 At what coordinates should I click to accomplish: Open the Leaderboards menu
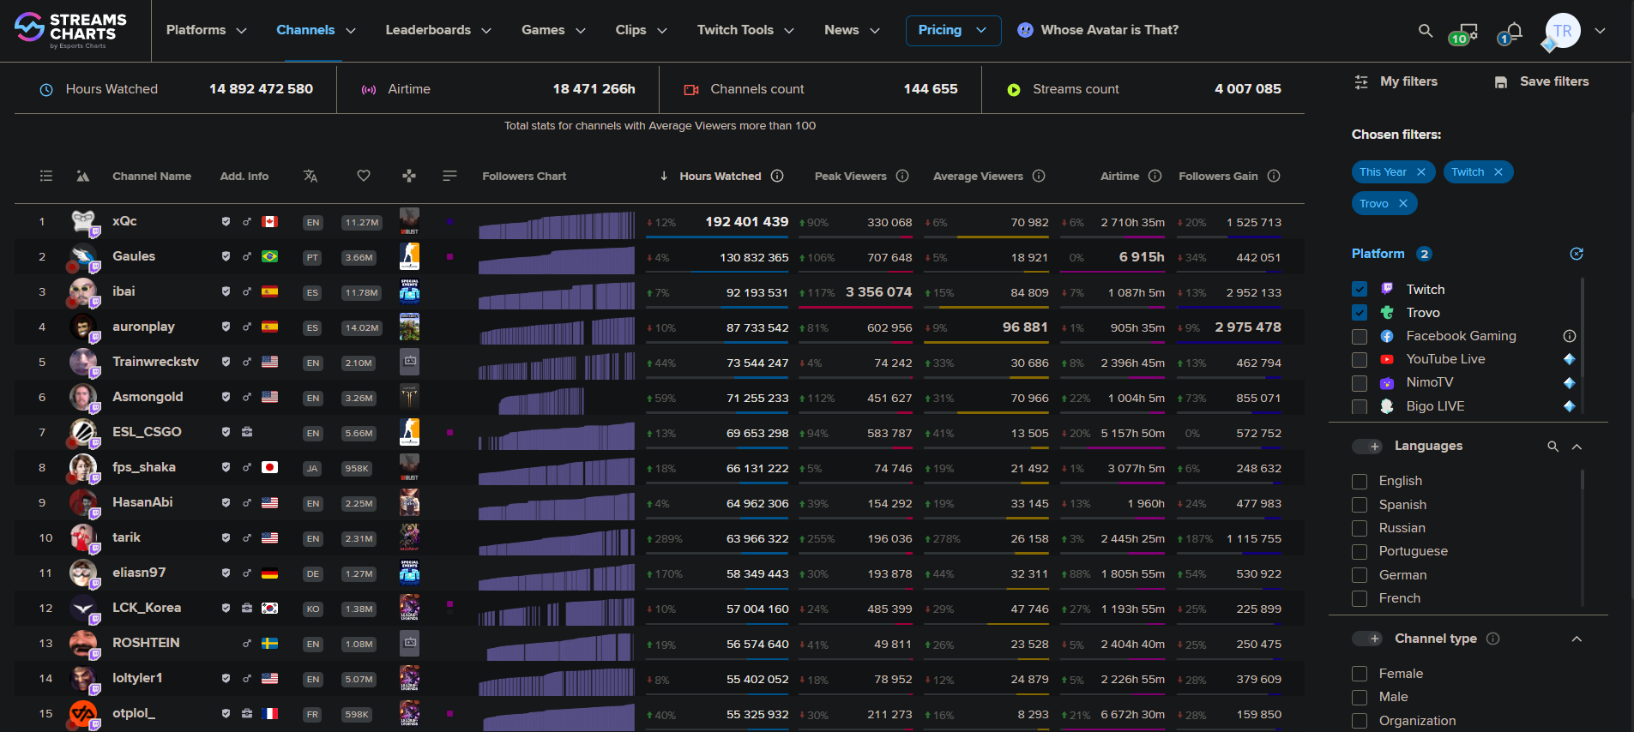pyautogui.click(x=438, y=30)
